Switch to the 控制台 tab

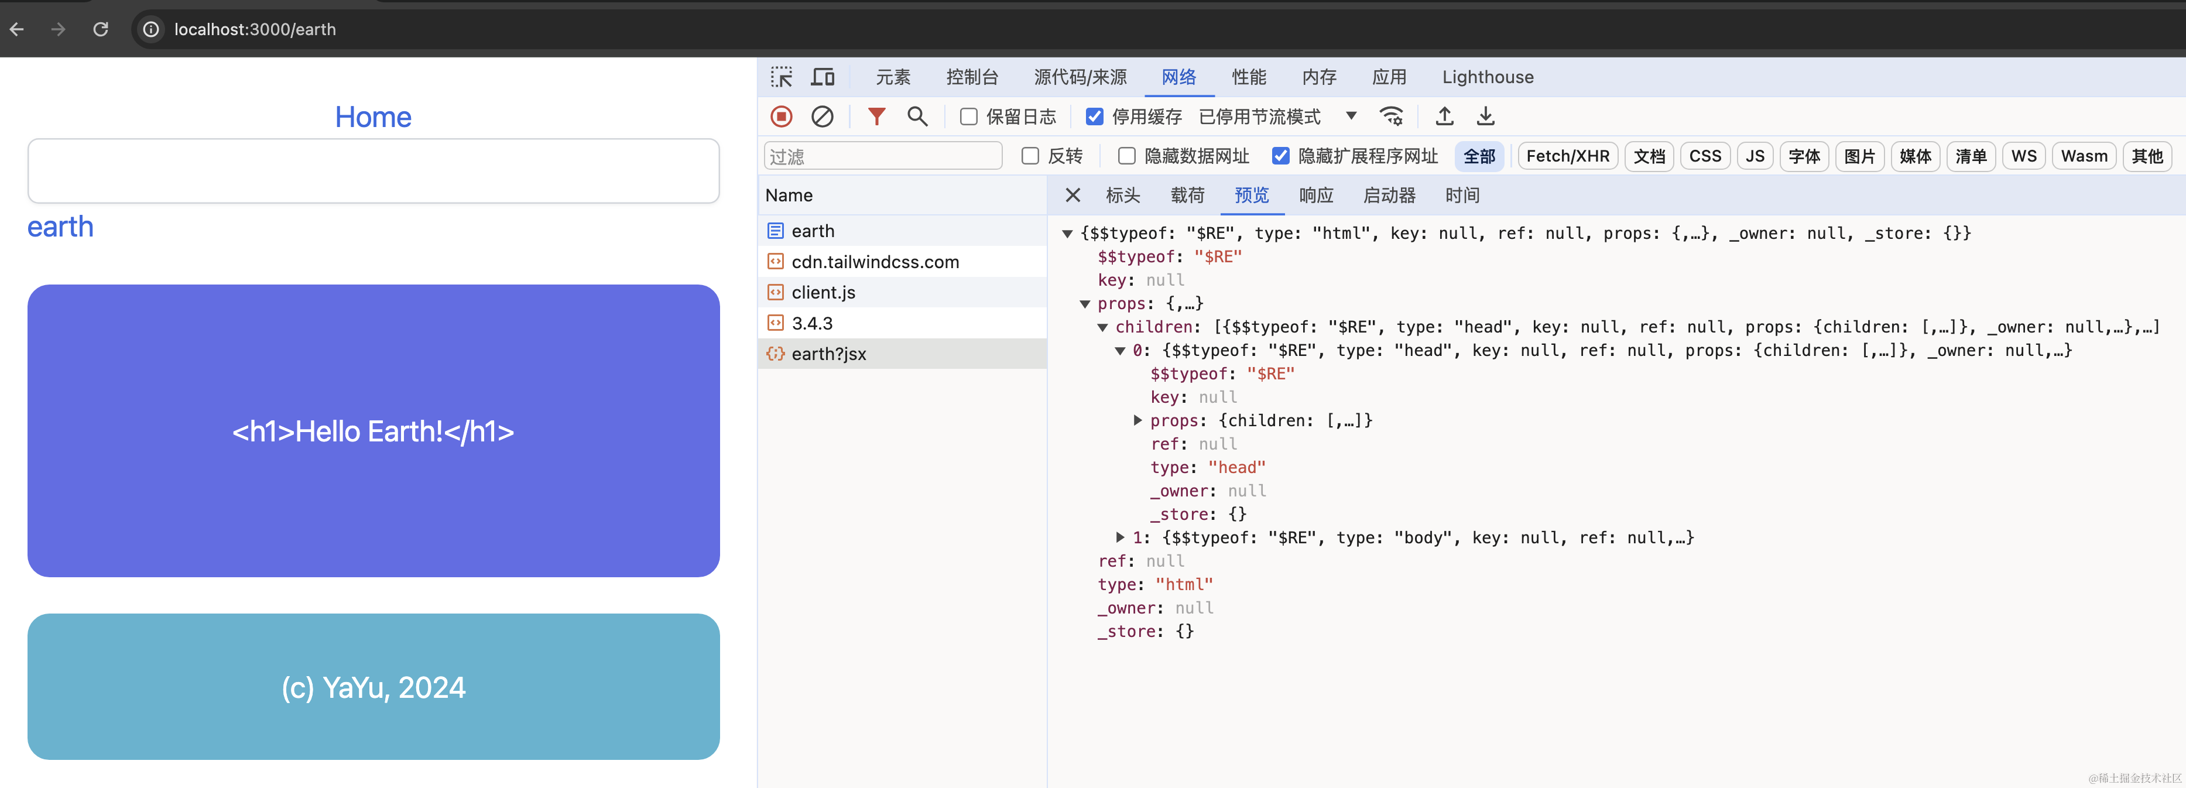[972, 77]
